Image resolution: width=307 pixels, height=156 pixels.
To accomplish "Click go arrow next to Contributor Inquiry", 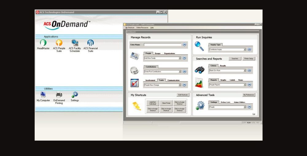I will coord(249,49).
